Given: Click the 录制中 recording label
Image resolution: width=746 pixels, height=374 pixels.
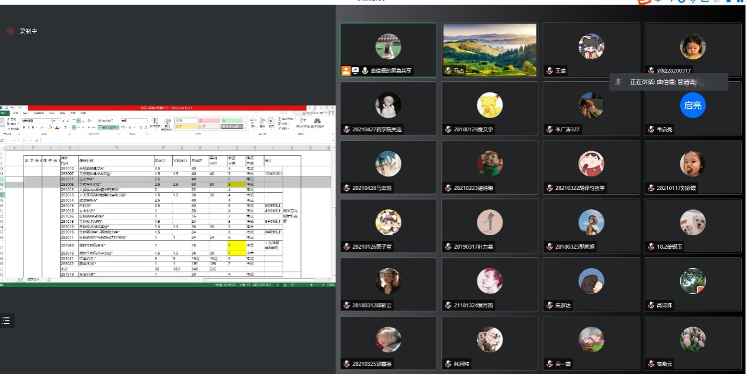Looking at the screenshot, I should (x=28, y=31).
